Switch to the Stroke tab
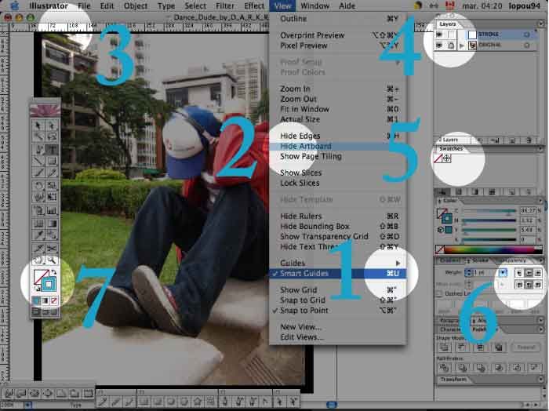Screen dimensions: 549x411 click(x=478, y=260)
